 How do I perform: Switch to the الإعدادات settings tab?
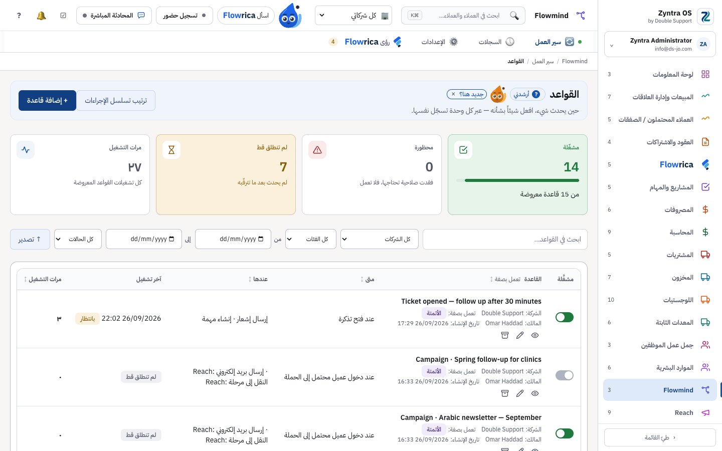[440, 42]
